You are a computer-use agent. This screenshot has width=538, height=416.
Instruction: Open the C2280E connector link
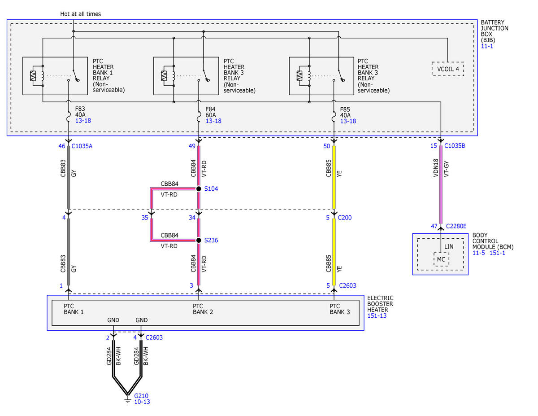(x=456, y=227)
